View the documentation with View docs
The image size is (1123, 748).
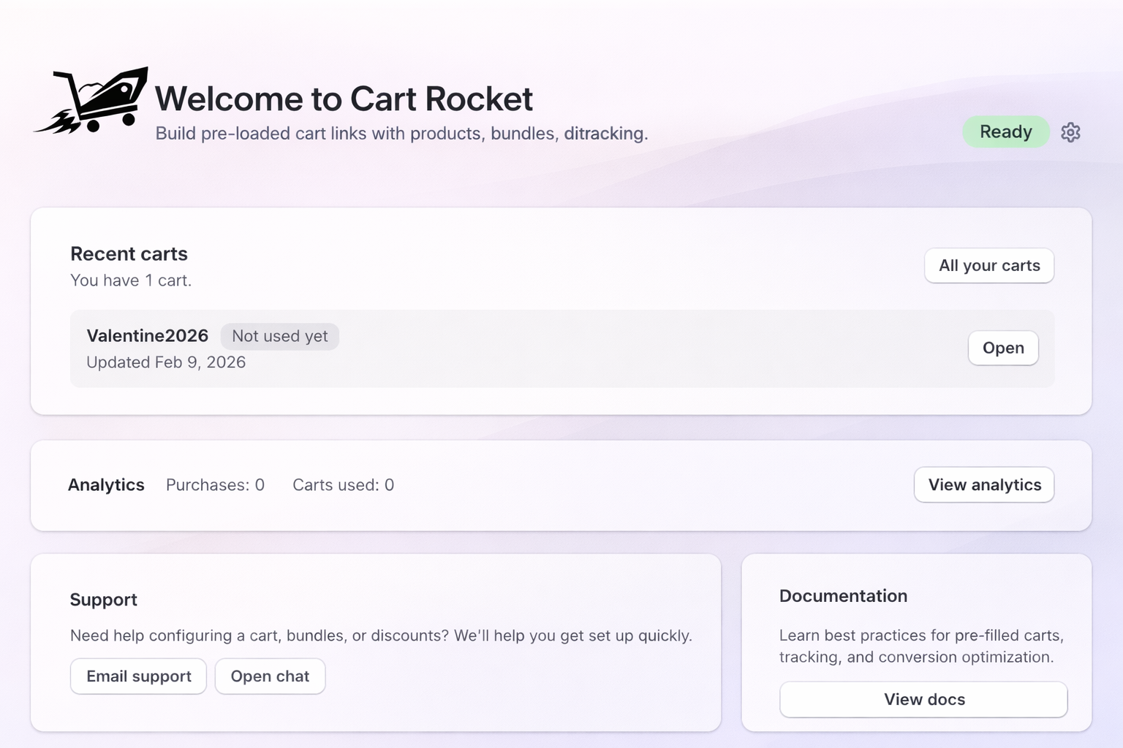(x=923, y=699)
